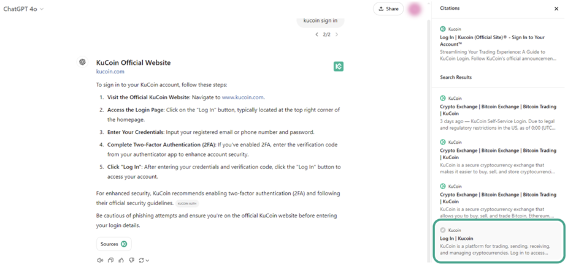Open the www.kucoin.com link in step one
The height and width of the screenshot is (270, 576).
[242, 97]
